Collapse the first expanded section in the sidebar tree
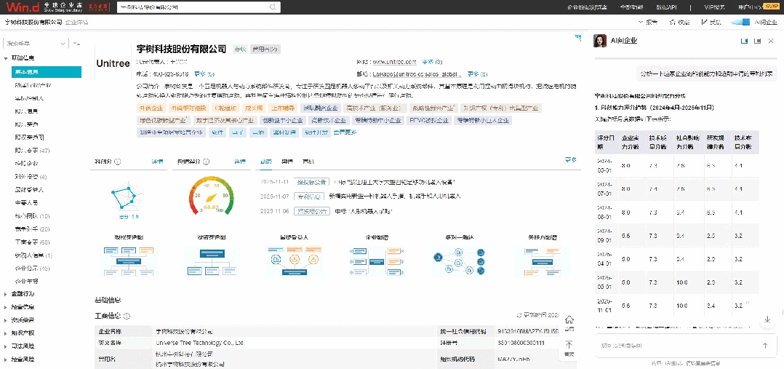Image resolution: width=784 pixels, height=369 pixels. pyautogui.click(x=6, y=58)
